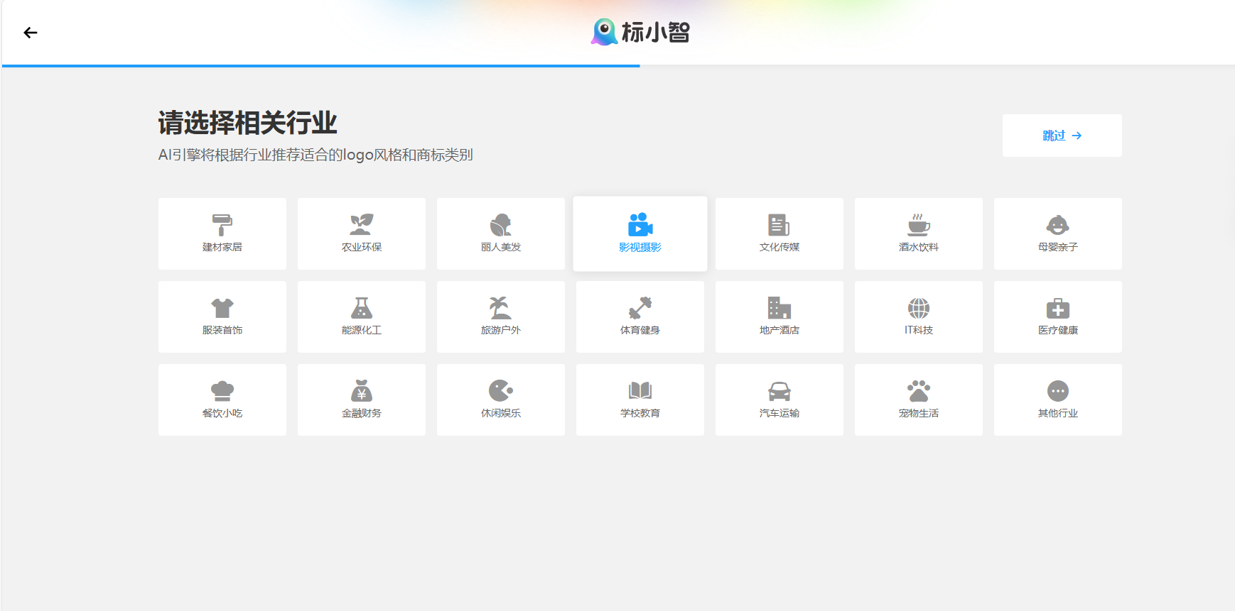The image size is (1235, 611).
Task: Choose the 文化传媒 newspaper icon
Action: 779,225
